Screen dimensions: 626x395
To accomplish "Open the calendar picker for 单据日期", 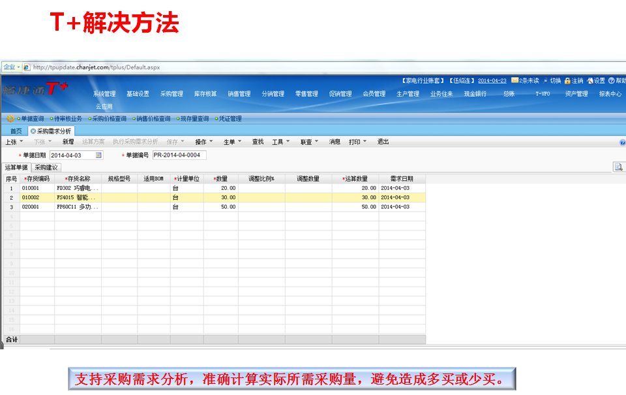I will click(98, 155).
